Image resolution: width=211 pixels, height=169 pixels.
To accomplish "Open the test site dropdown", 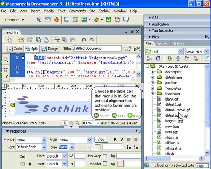I will click(x=181, y=51).
